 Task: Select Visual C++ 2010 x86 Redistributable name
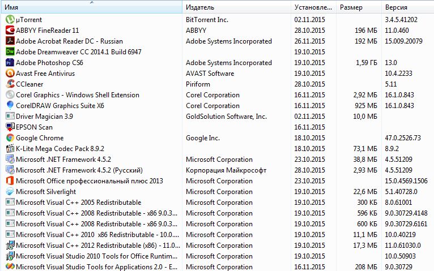97,235
